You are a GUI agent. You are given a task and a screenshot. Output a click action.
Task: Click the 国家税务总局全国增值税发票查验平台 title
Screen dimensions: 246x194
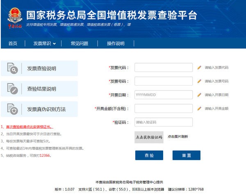click(x=112, y=15)
